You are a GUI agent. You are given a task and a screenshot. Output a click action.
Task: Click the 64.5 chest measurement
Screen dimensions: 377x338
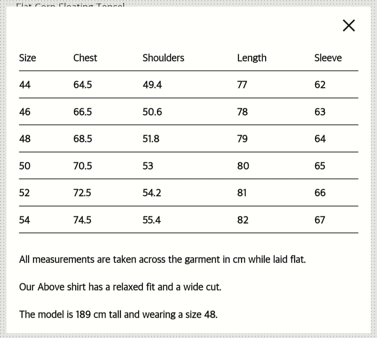click(82, 85)
